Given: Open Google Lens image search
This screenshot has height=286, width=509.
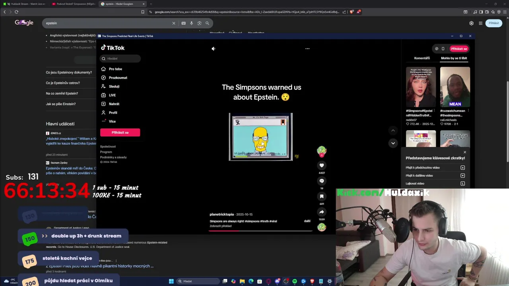Looking at the screenshot, I should coord(199,23).
